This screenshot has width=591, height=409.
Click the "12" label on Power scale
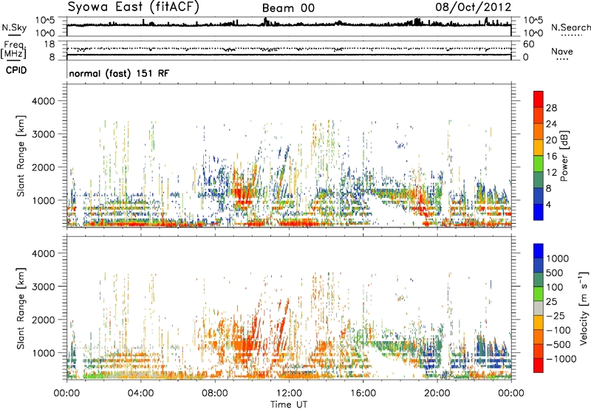551,173
